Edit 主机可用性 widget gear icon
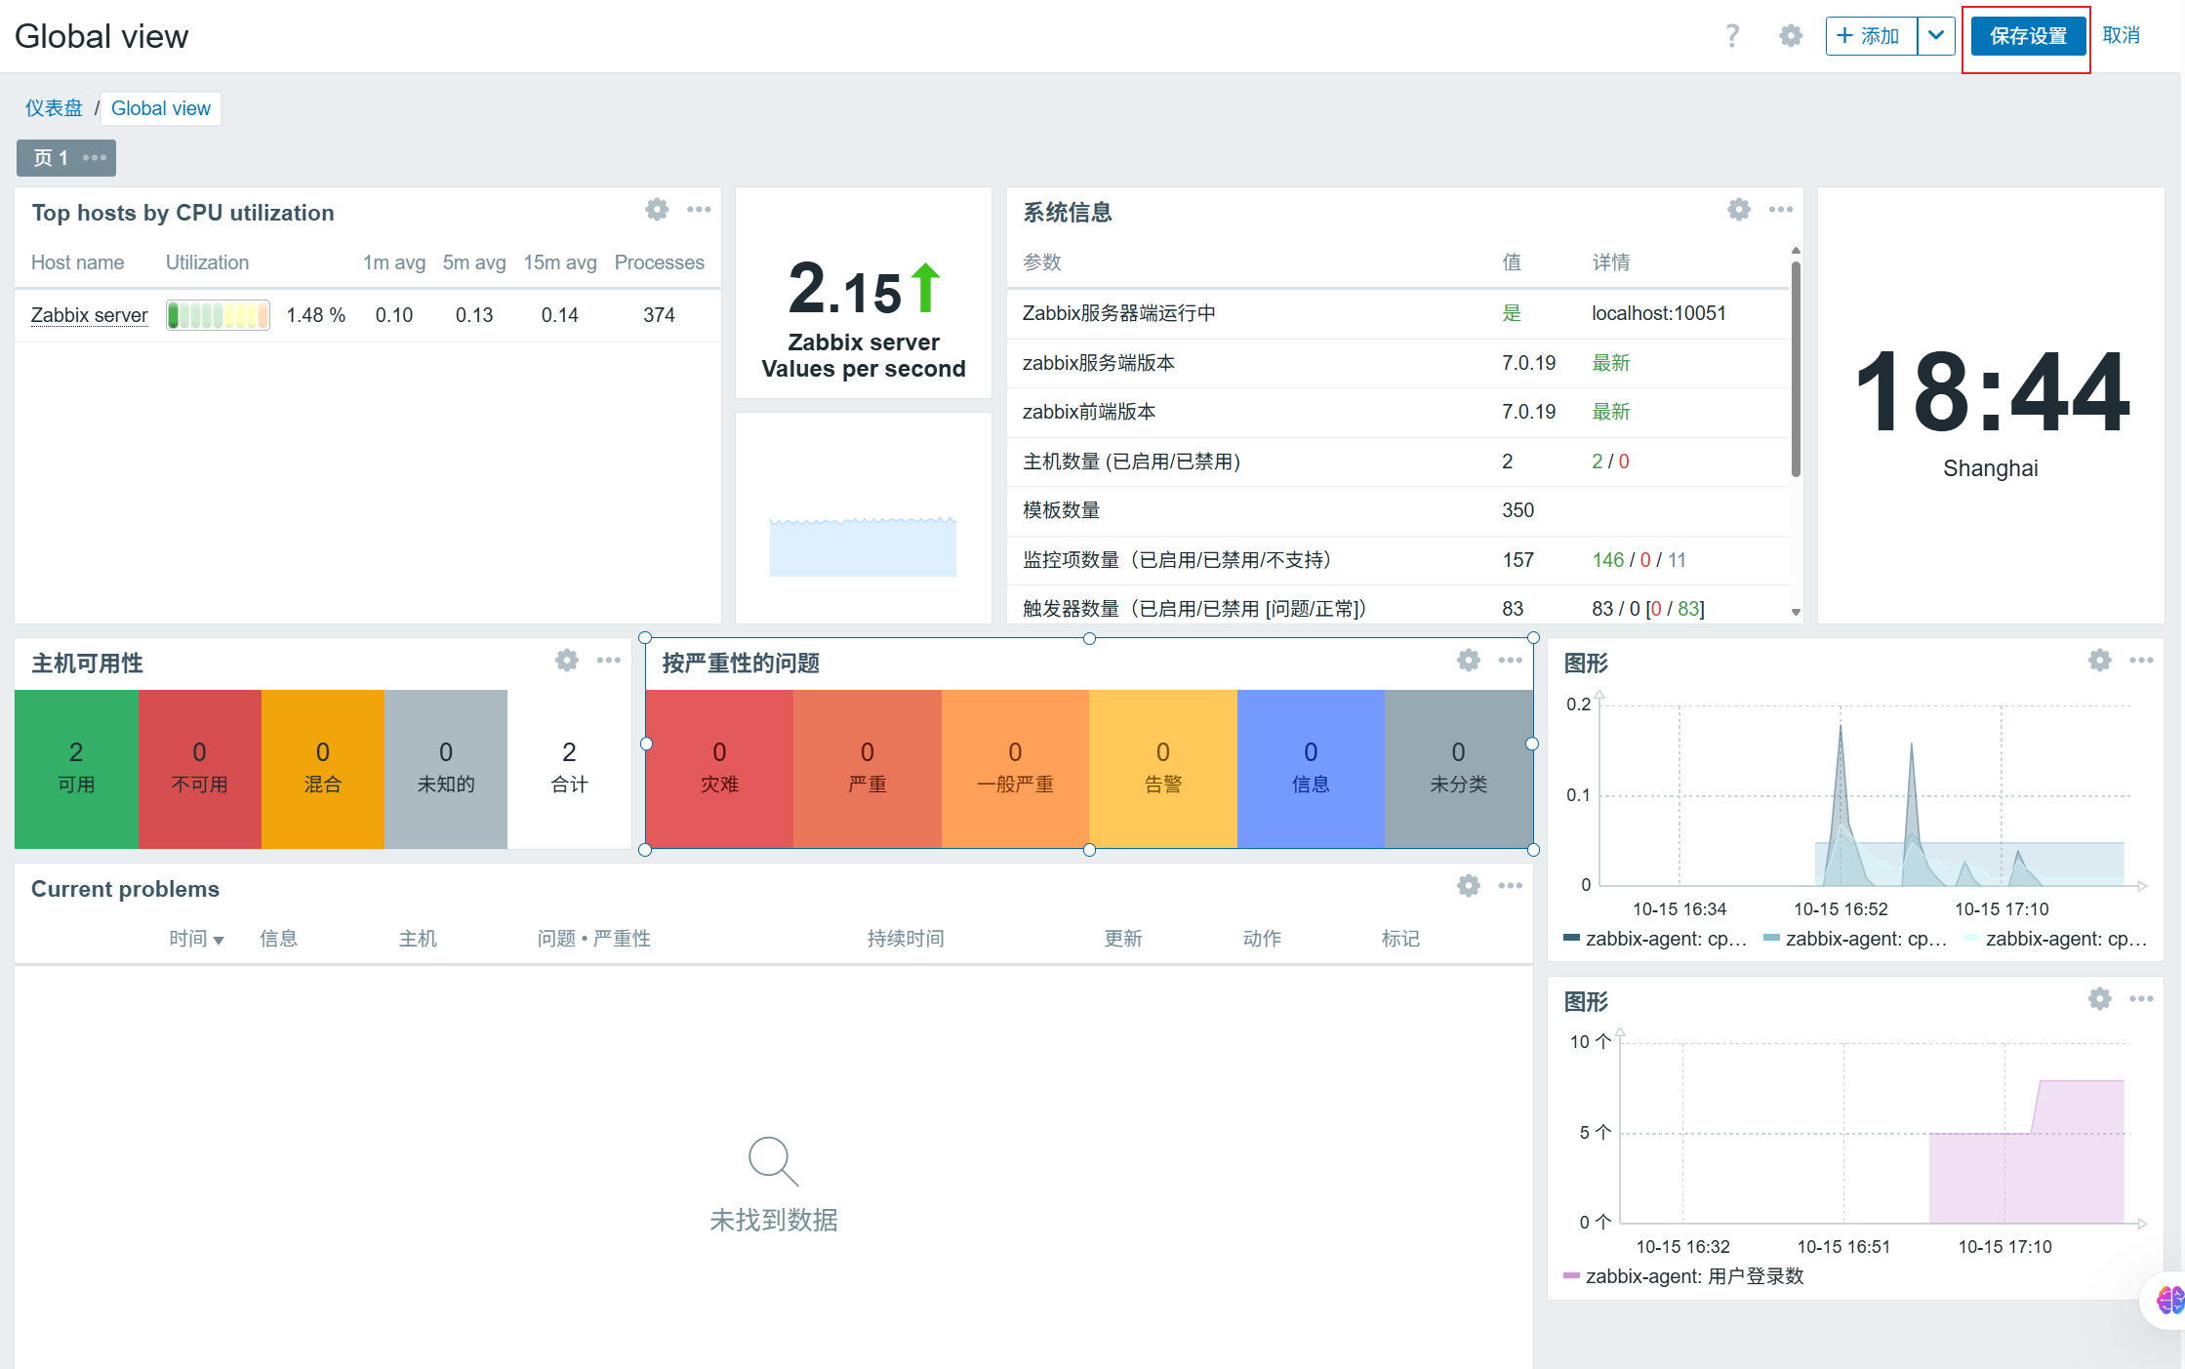The width and height of the screenshot is (2185, 1369). pyautogui.click(x=566, y=661)
